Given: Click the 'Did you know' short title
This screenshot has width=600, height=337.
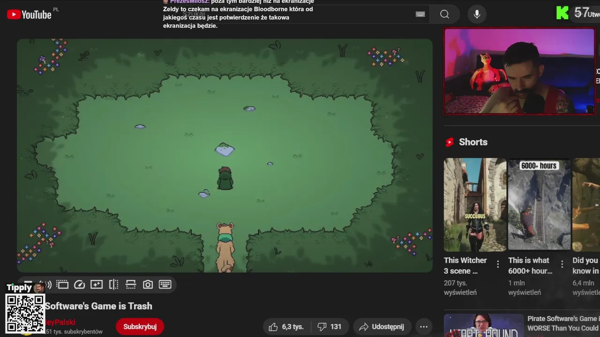Looking at the screenshot, I should click(x=586, y=265).
